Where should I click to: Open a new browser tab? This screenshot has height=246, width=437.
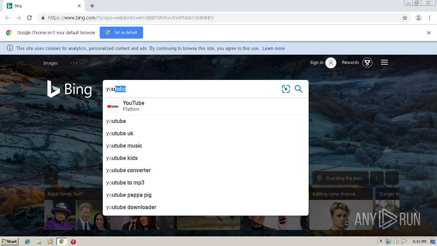92,6
